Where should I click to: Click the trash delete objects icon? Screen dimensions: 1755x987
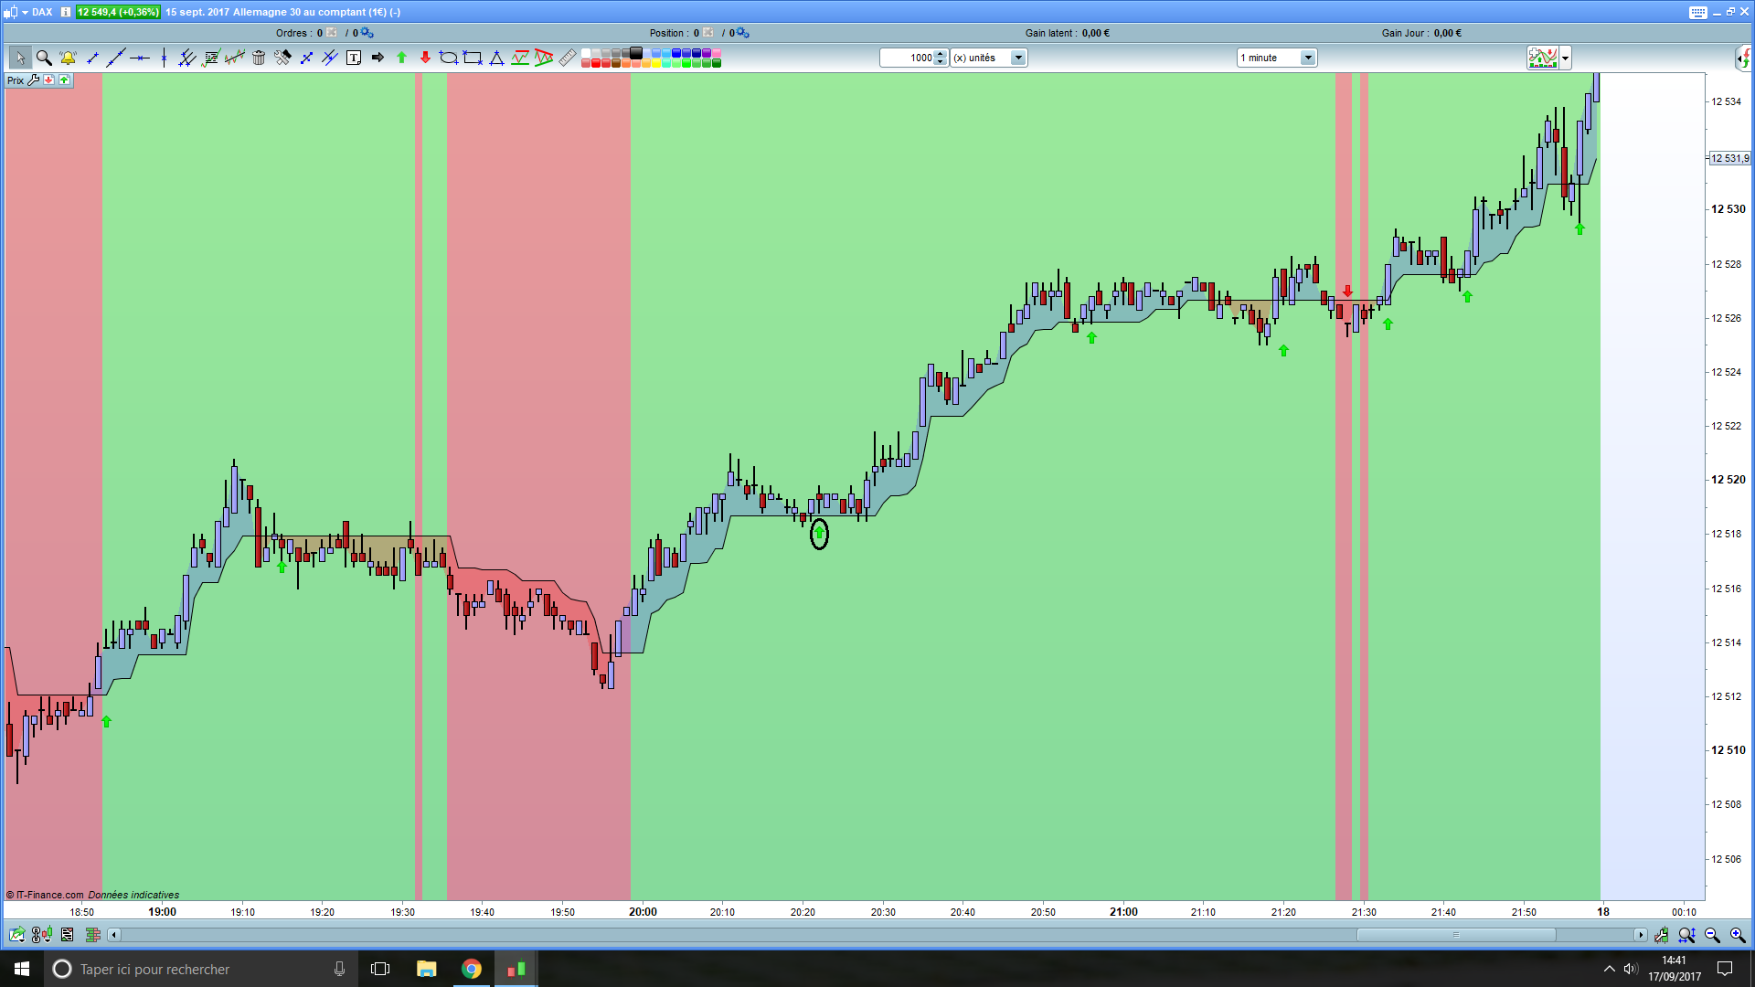coord(259,58)
